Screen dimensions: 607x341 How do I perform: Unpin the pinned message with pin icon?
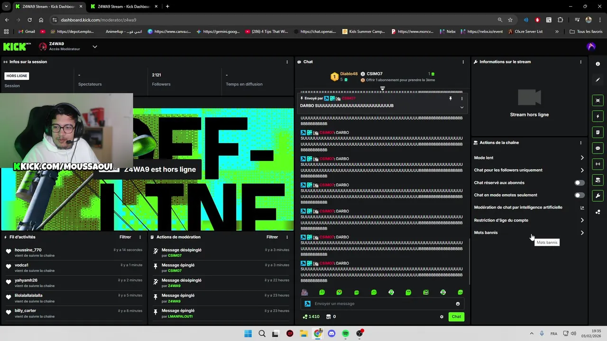[x=451, y=99]
